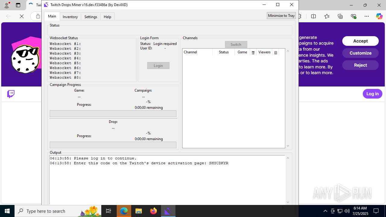386x217 pixels.
Task: View site information lock icon
Action: [x=38, y=16]
